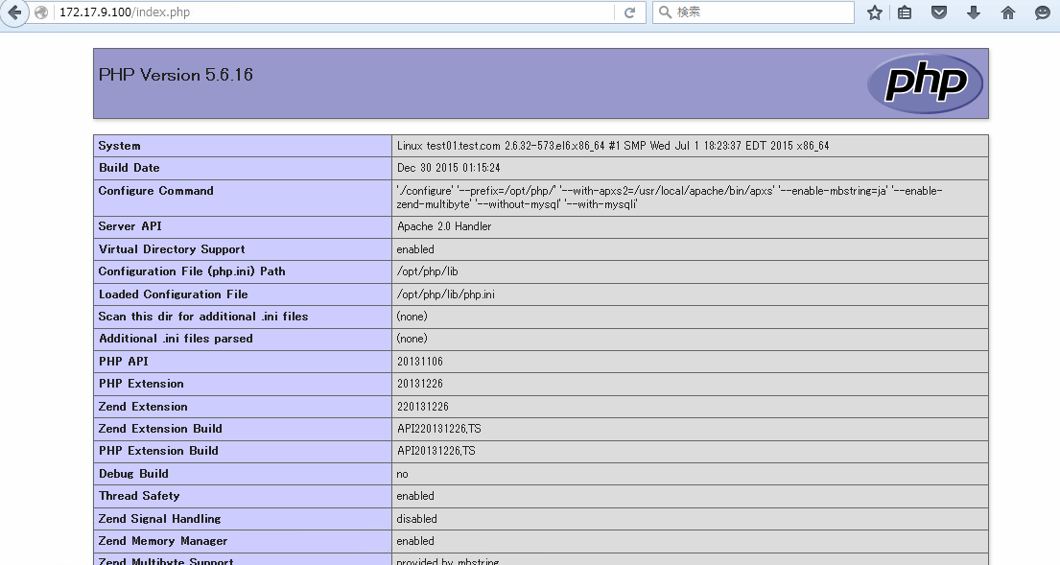Click the 20131226 value

(x=420, y=383)
